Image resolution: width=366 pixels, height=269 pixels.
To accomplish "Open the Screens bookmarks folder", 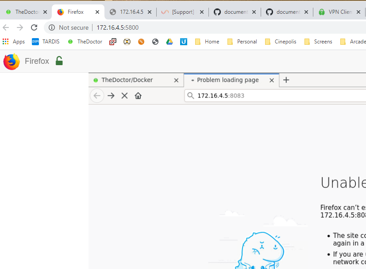I will coord(318,42).
